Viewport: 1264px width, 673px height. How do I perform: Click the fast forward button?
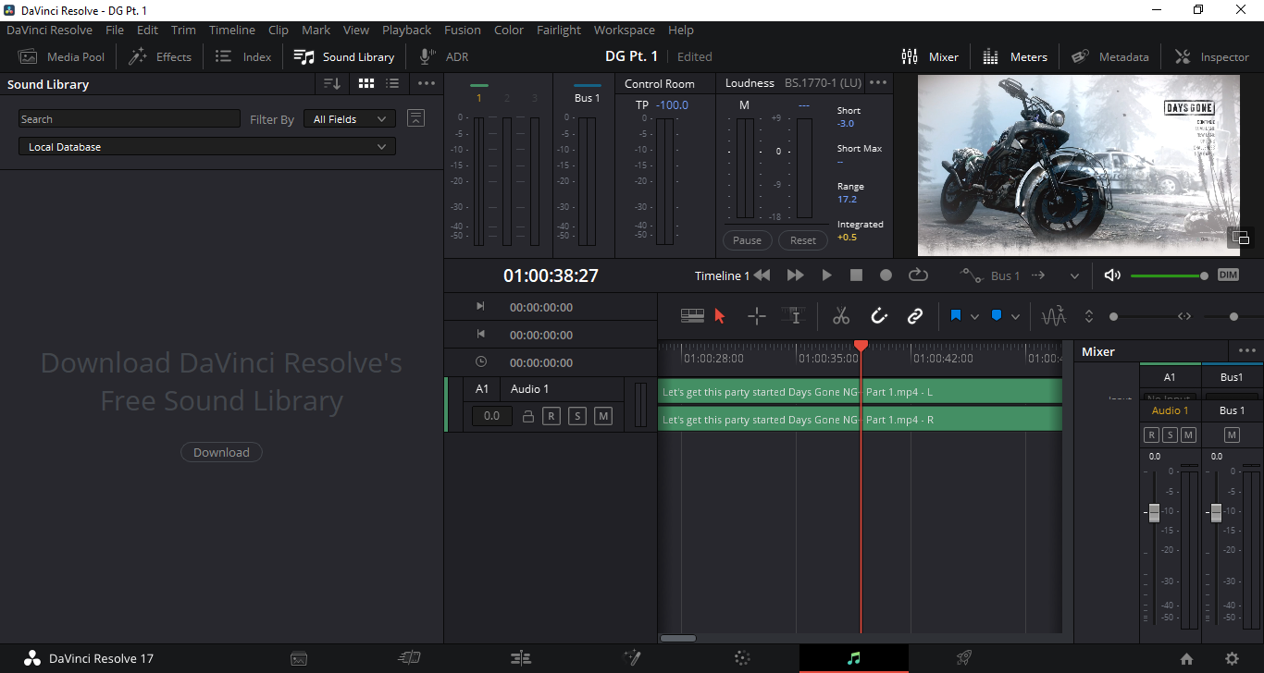click(795, 275)
